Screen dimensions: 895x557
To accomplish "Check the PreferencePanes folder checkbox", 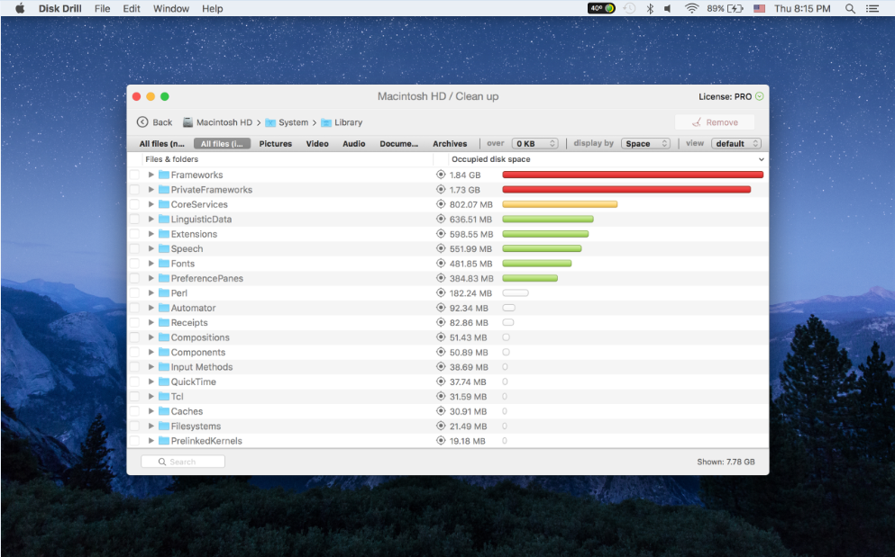I will (134, 278).
